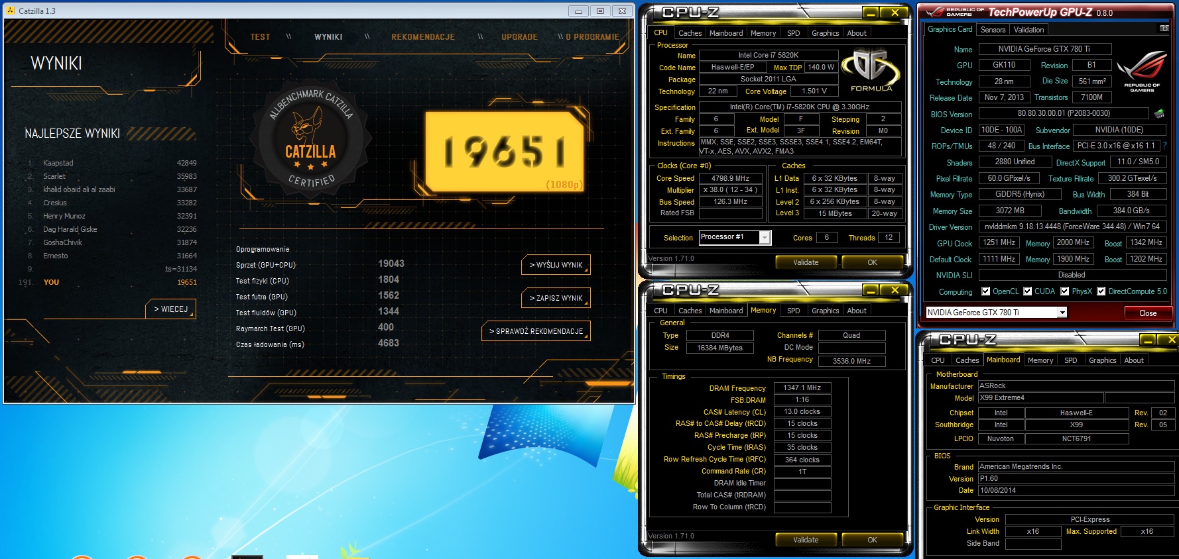Open Mainboard tab in CPU-Z Processor window

click(726, 33)
